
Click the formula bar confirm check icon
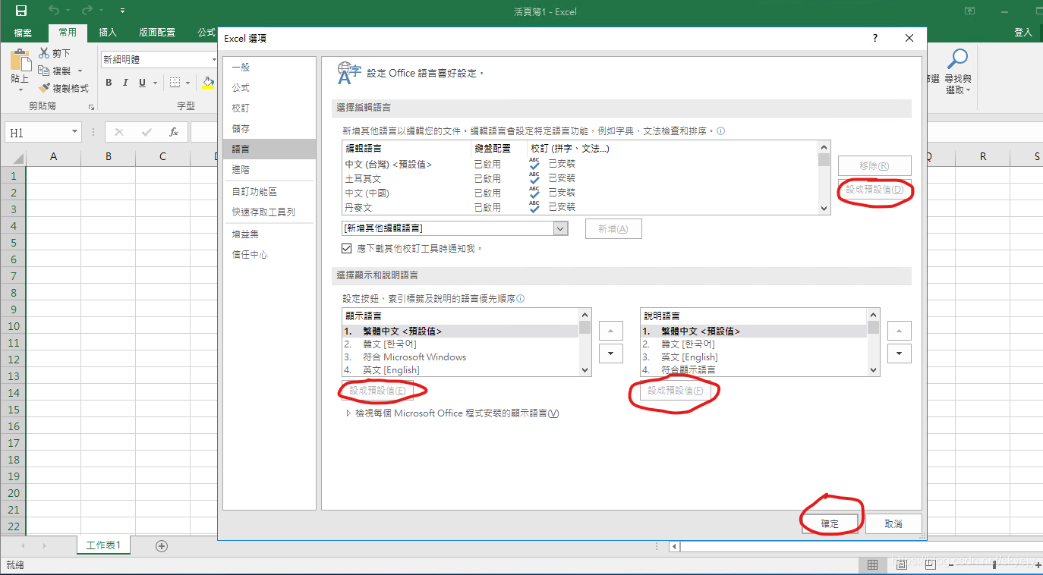[x=147, y=132]
